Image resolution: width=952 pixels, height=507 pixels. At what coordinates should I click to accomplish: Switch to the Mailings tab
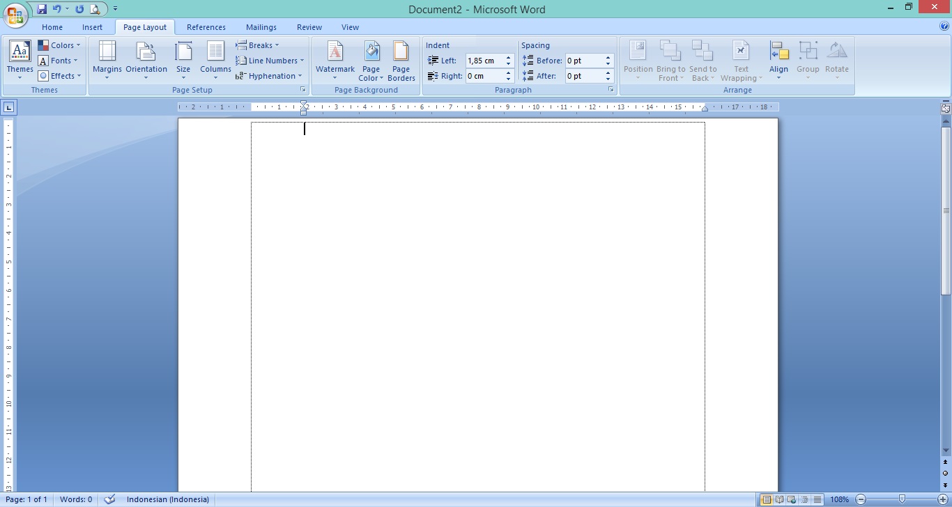coord(261,27)
